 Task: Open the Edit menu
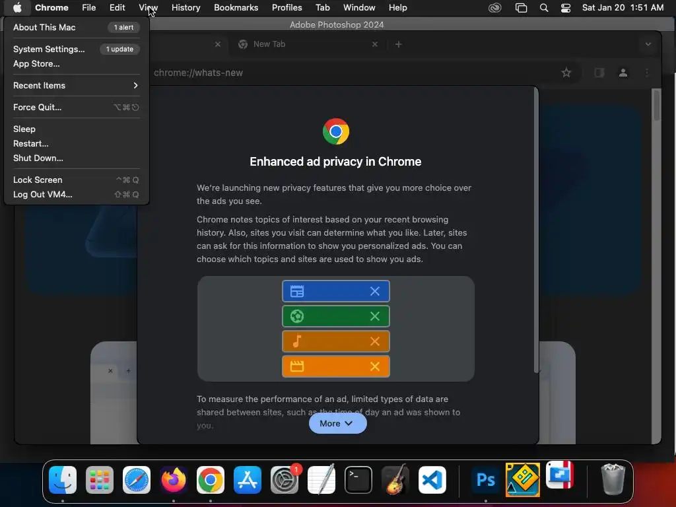point(117,7)
